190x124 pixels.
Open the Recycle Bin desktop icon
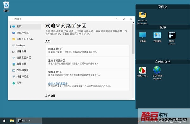click(x=6, y=7)
